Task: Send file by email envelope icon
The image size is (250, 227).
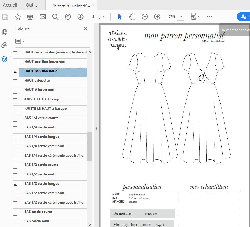Action: [x=43, y=17]
